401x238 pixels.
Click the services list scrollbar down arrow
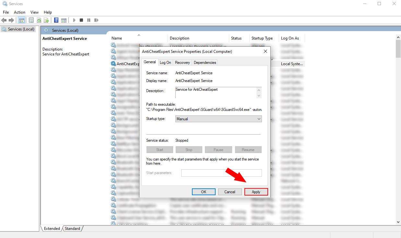[398, 222]
